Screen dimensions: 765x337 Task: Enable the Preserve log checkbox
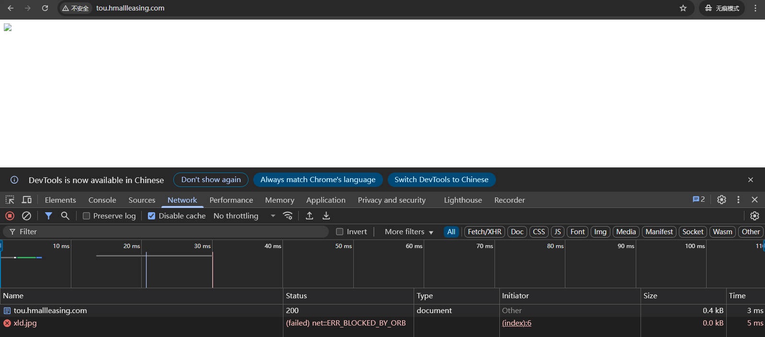click(x=87, y=216)
